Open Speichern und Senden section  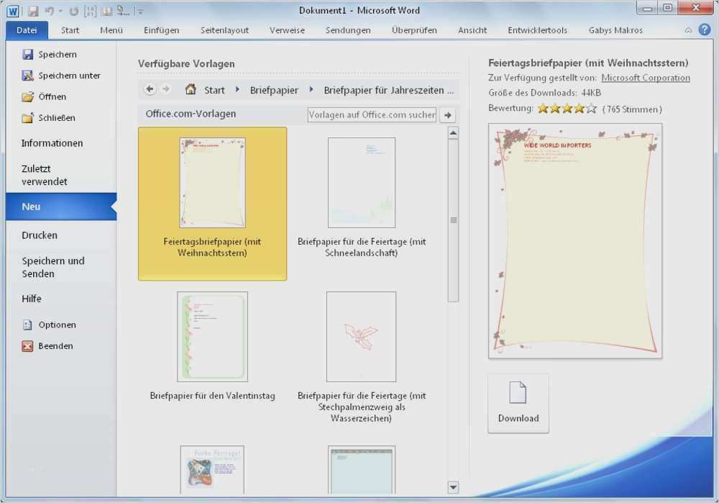(53, 267)
